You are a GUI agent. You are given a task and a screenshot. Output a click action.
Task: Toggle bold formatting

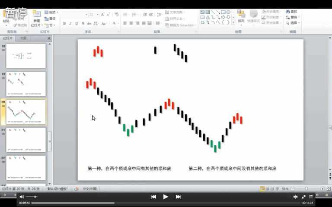(x=64, y=23)
